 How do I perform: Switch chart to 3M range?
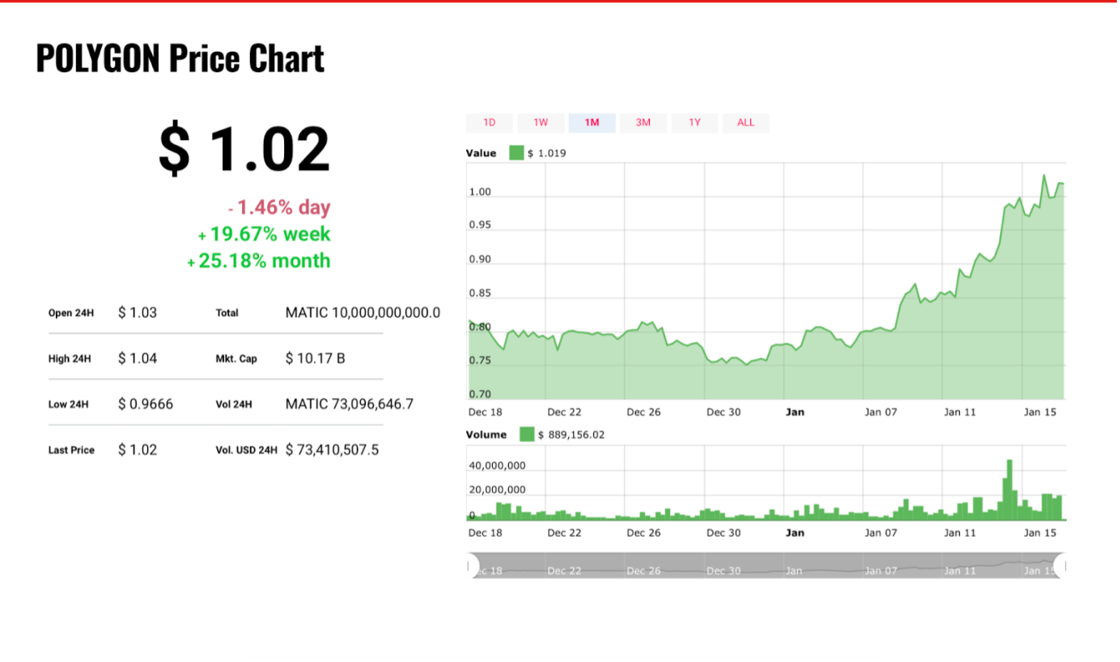tap(643, 123)
